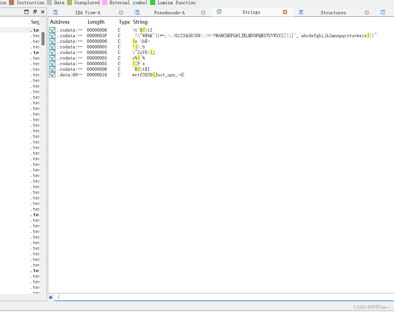
Task: Click the green Lumina function color swatch
Action: pos(153,3)
